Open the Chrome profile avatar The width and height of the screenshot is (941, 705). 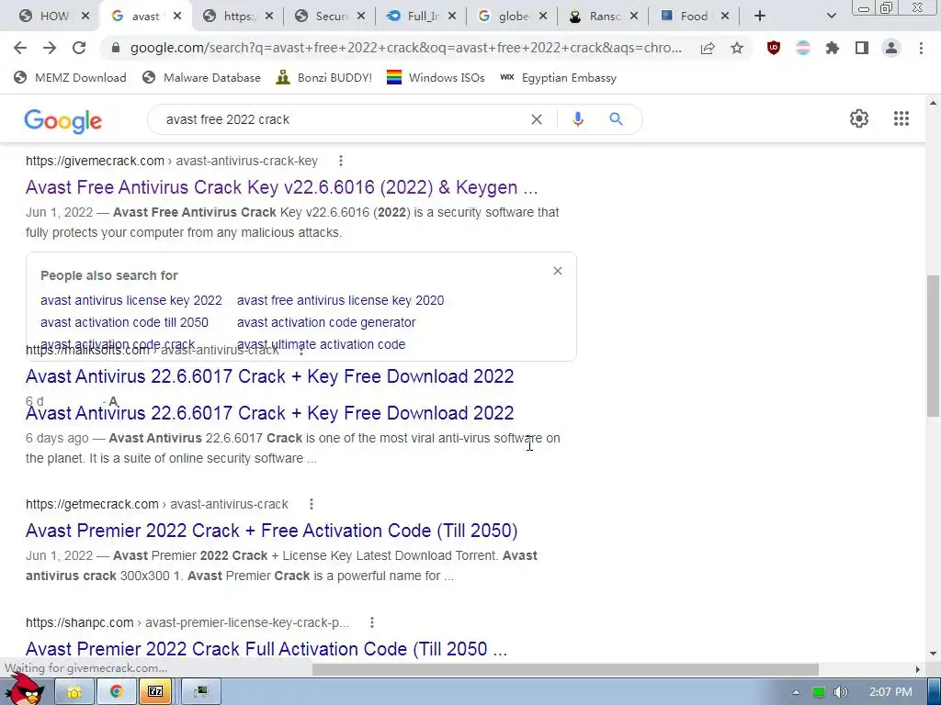point(891,48)
